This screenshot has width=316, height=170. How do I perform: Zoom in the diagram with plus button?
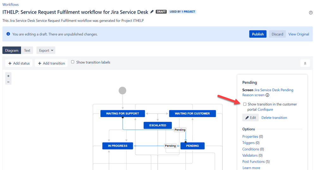[8, 76]
